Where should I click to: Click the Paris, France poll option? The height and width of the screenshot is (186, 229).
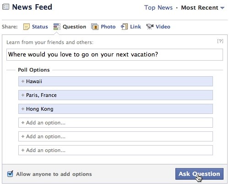click(x=115, y=95)
